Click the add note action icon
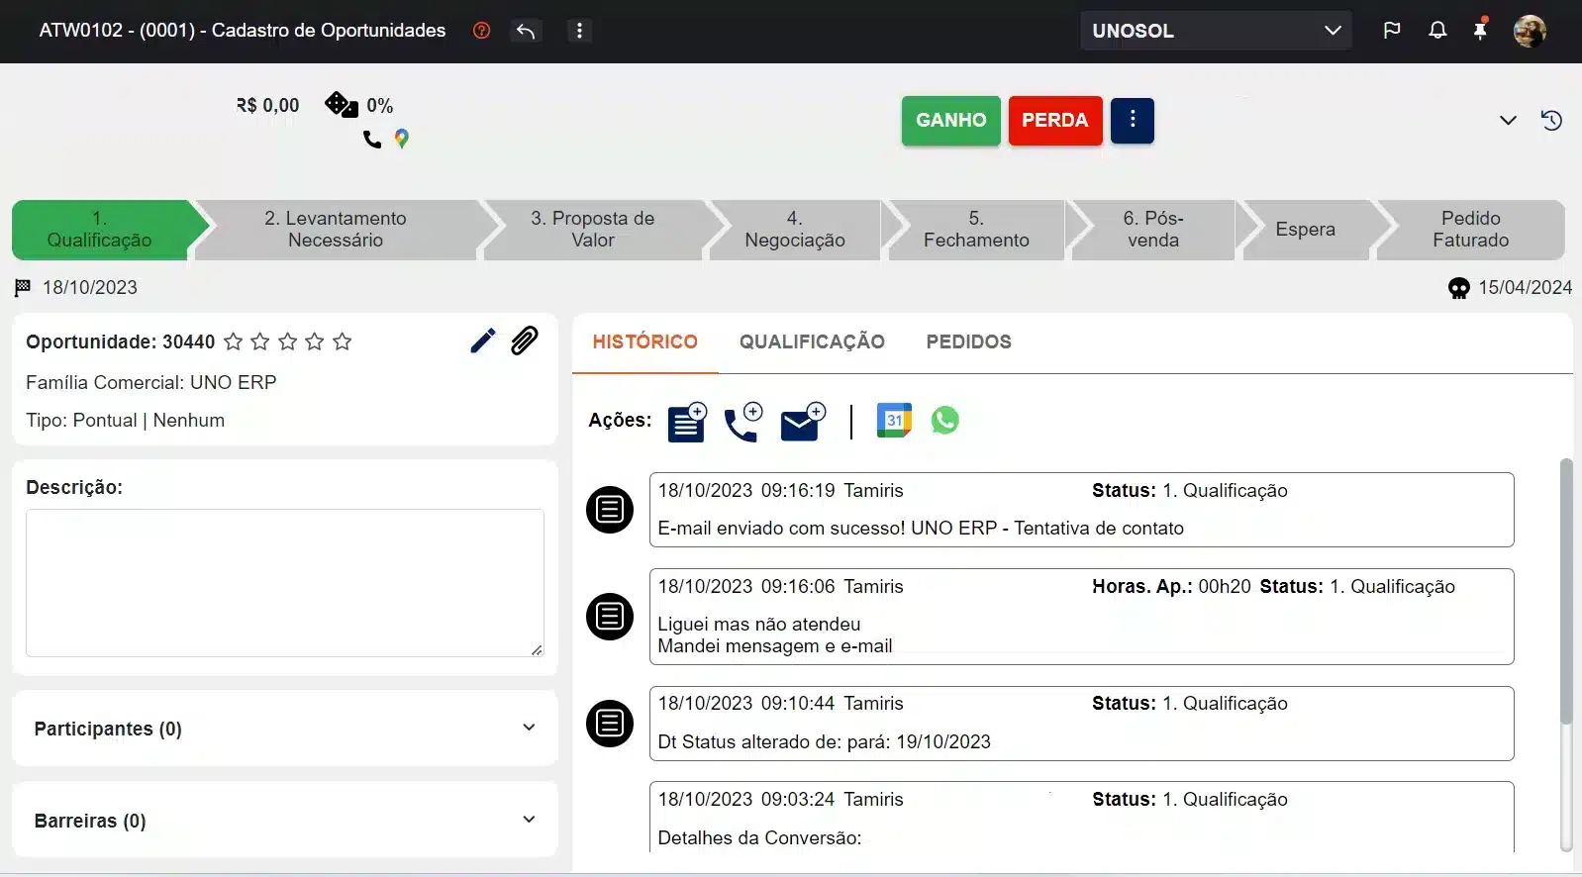 pyautogui.click(x=687, y=422)
